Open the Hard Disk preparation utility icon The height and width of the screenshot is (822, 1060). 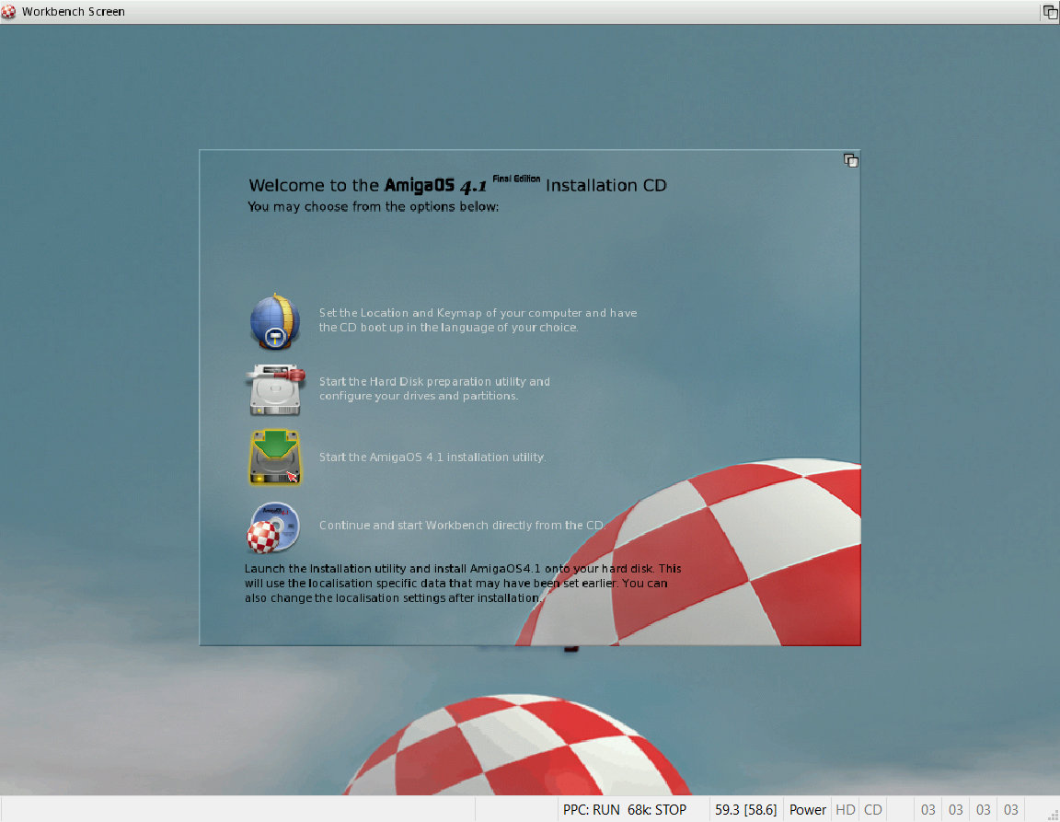(x=274, y=389)
